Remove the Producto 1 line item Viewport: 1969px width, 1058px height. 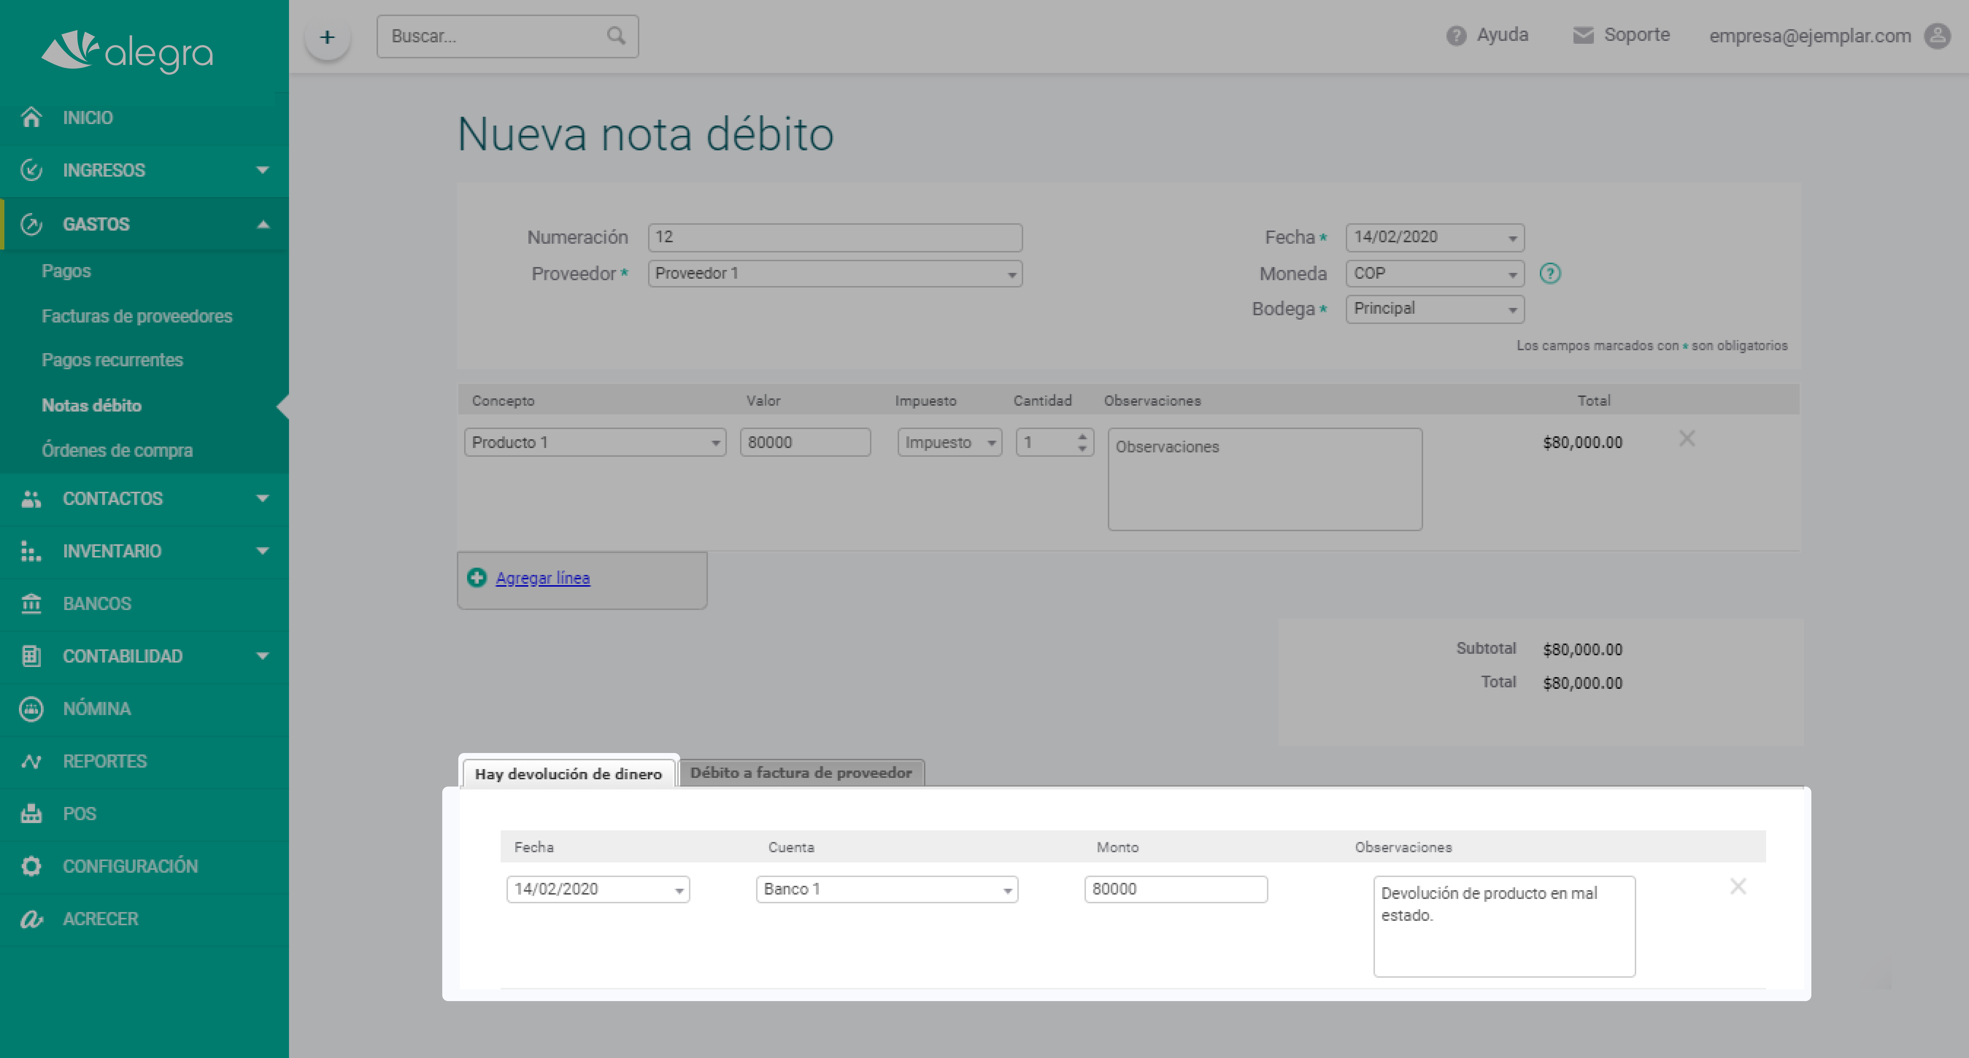point(1687,438)
